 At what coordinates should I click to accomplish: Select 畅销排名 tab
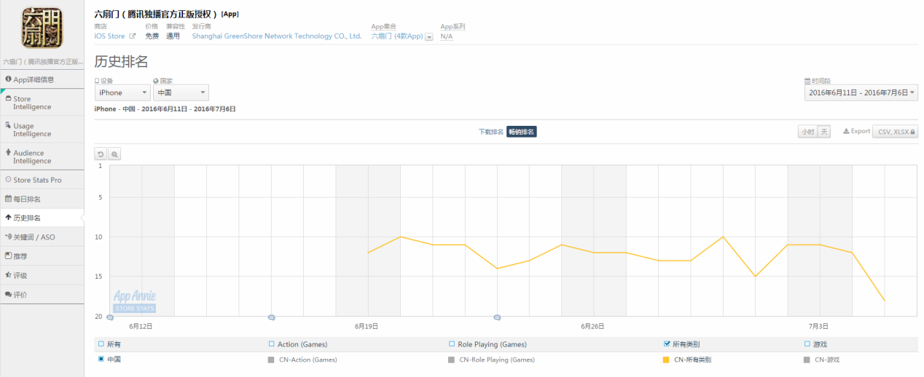coord(522,132)
